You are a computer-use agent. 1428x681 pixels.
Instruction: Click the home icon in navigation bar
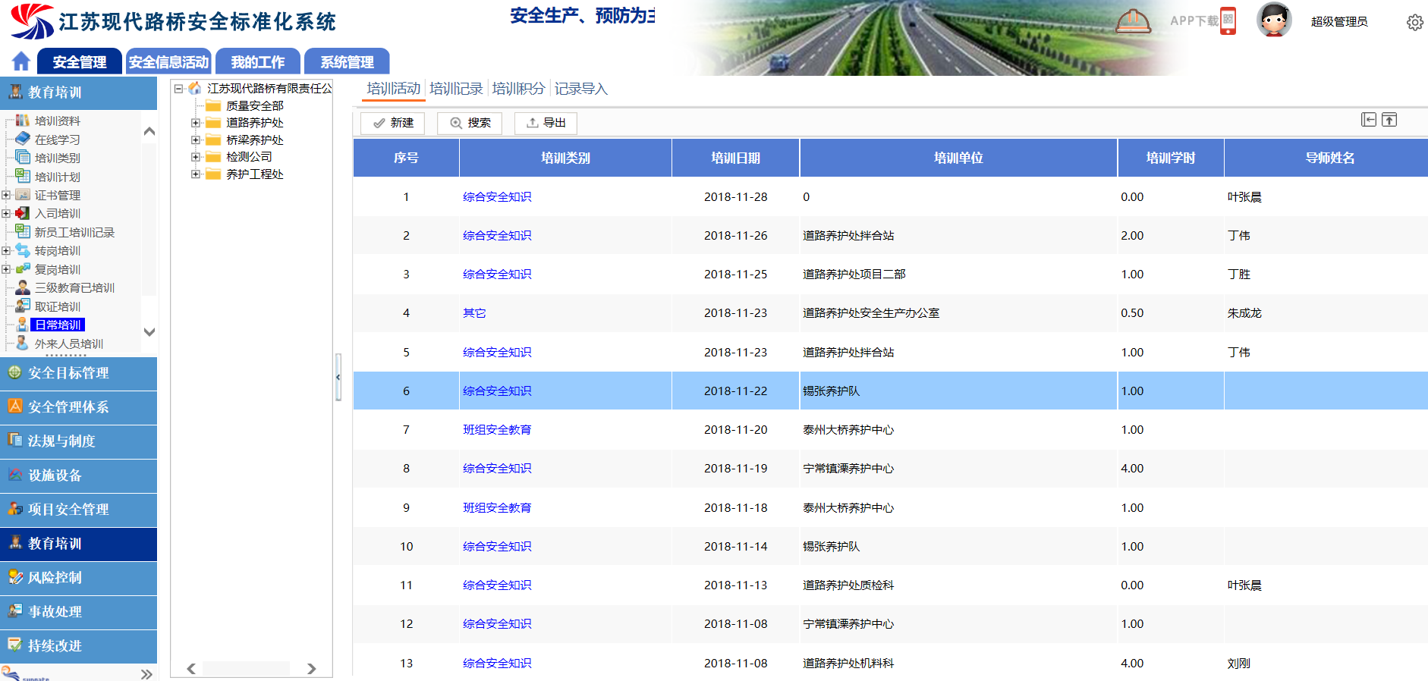coord(21,61)
